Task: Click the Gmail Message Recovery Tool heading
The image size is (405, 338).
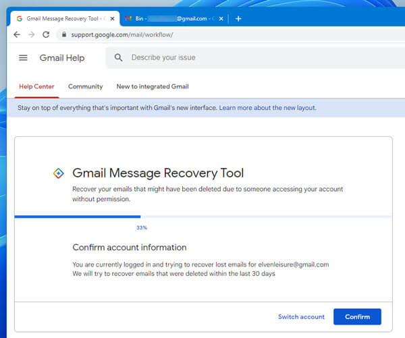Action: 158,173
